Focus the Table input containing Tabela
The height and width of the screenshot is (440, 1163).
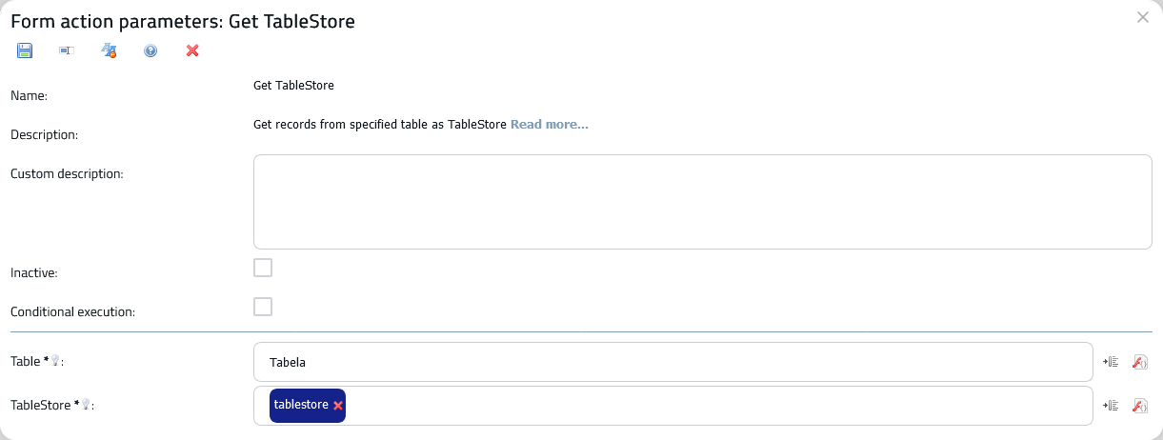tap(673, 362)
